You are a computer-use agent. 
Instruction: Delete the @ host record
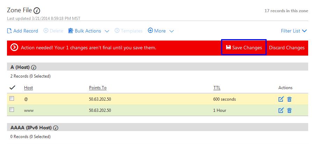point(289,99)
